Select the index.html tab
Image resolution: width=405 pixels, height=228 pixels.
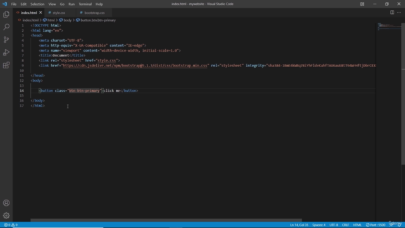click(x=28, y=13)
